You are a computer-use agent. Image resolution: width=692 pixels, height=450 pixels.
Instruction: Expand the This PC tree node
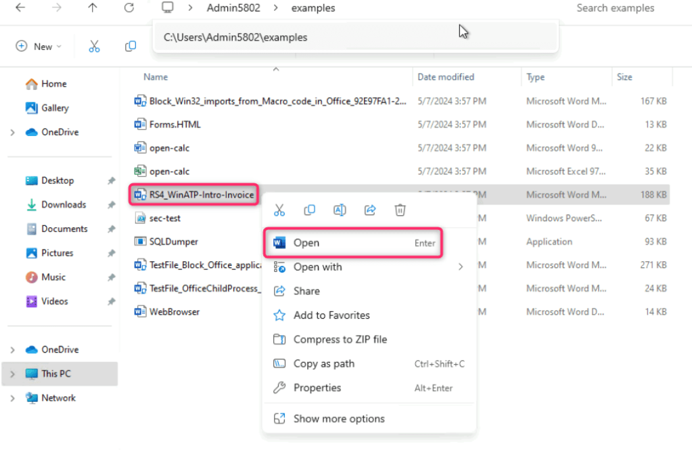(13, 374)
